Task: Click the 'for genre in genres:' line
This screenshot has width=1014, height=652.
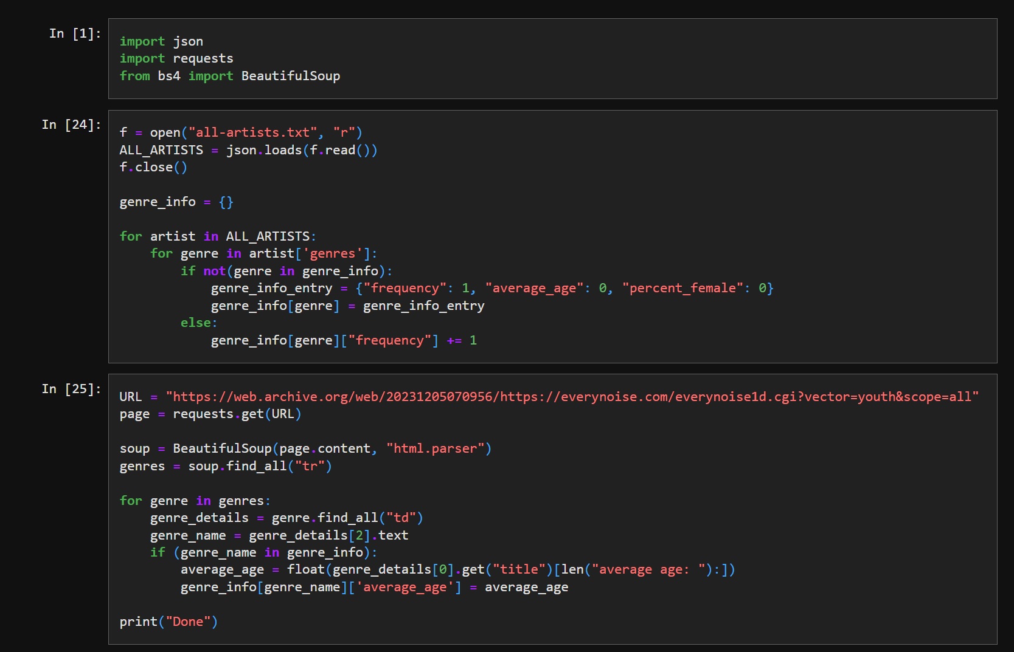Action: point(195,501)
